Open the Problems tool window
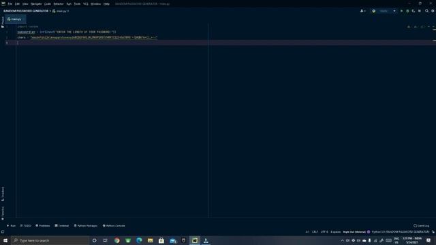Screen dimensions: 436x245 [x=43, y=226]
